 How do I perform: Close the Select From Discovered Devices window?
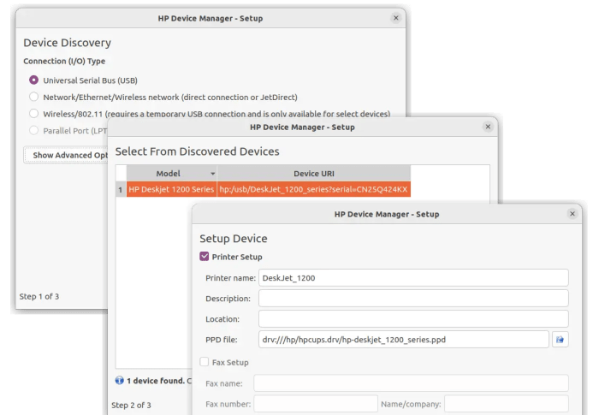coord(488,127)
